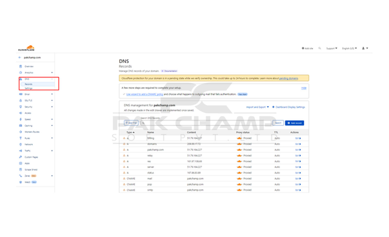Viewport: 389px width, 237px height.
Task: Expand the Traffic menu arrow
Action: pyautogui.click(x=52, y=151)
